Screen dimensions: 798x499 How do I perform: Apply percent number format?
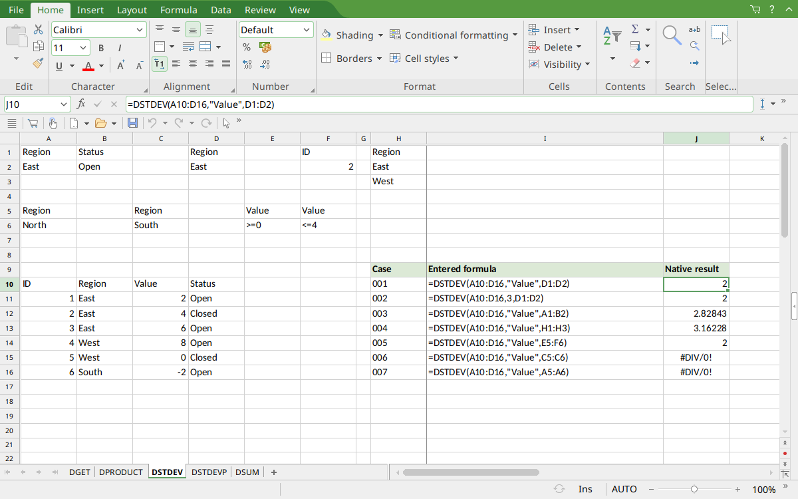(247, 47)
